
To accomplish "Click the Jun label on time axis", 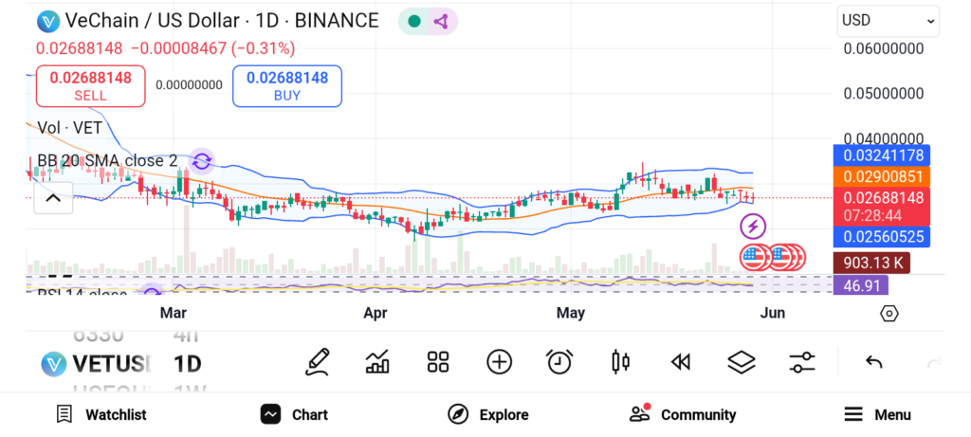I will coord(773,313).
